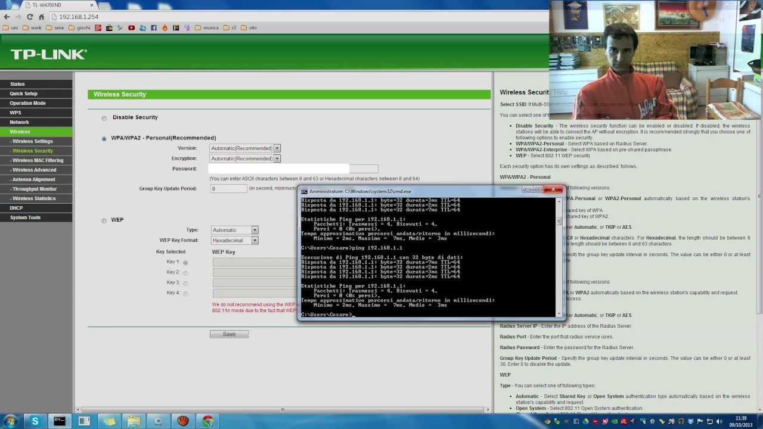Select the Key 3 radio button

(x=185, y=283)
